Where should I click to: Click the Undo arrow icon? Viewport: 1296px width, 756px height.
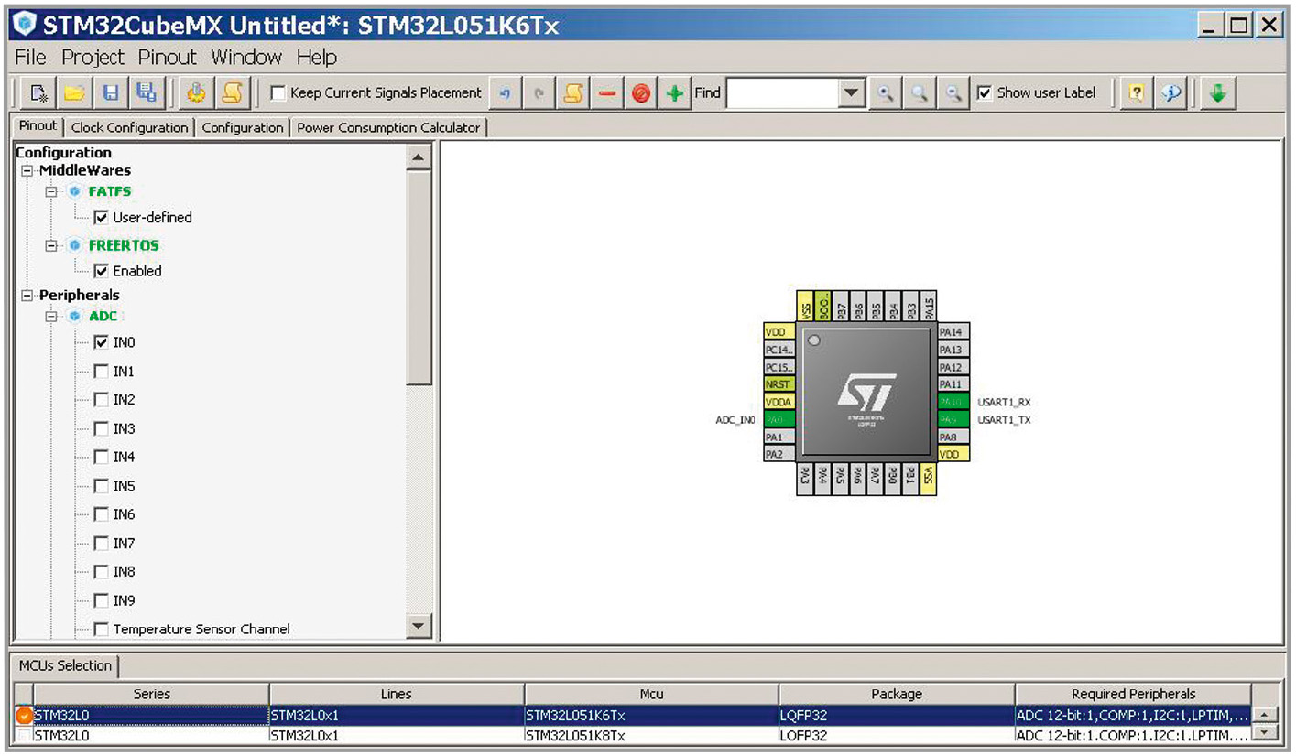[505, 92]
